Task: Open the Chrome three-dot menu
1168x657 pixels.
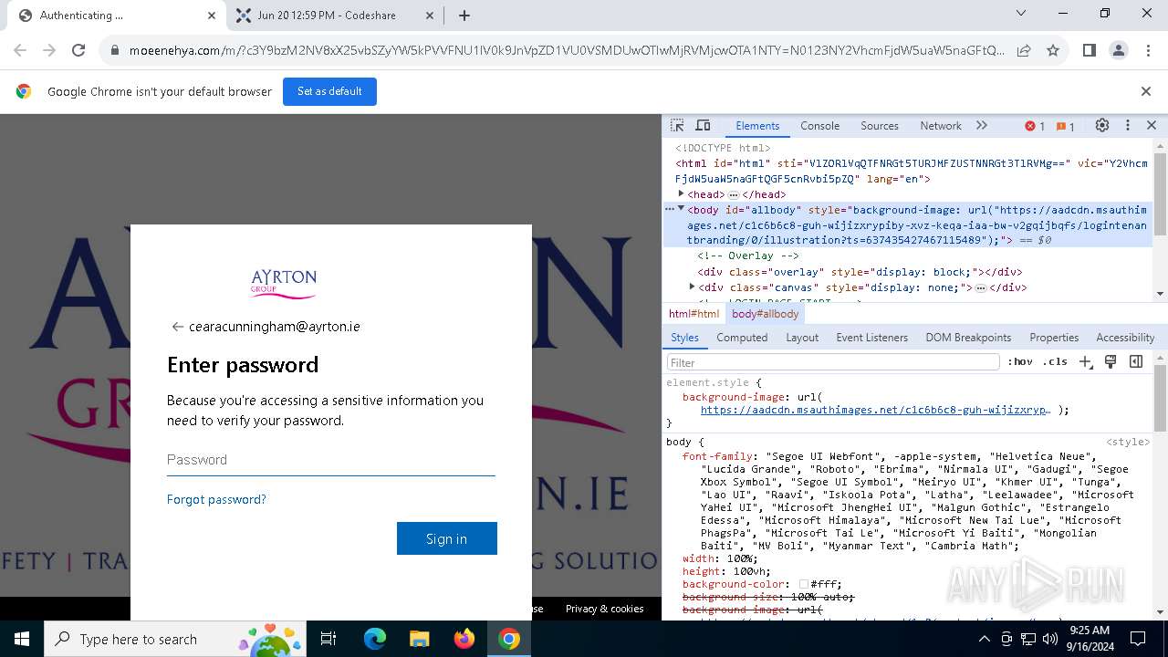Action: pos(1148,51)
